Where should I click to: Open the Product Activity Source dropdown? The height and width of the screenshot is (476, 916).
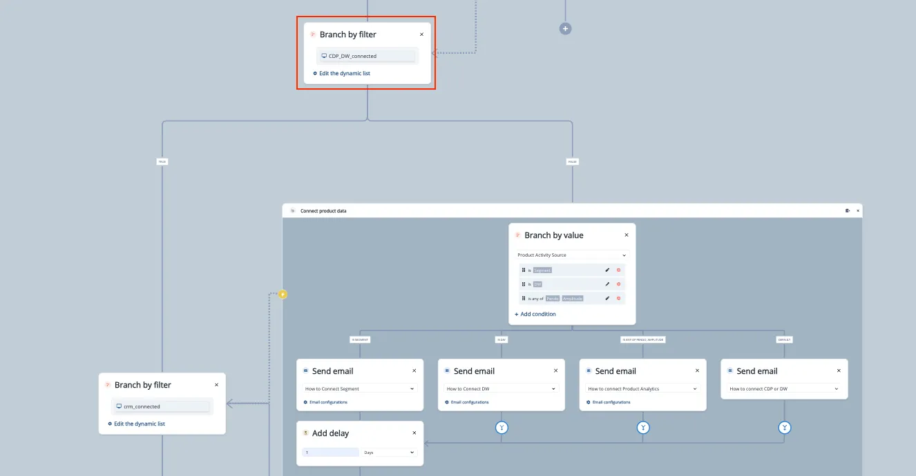pyautogui.click(x=572, y=255)
